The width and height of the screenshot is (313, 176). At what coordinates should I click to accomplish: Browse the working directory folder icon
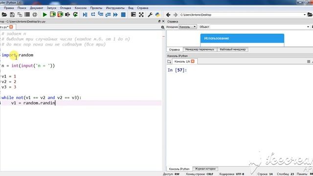click(x=310, y=15)
